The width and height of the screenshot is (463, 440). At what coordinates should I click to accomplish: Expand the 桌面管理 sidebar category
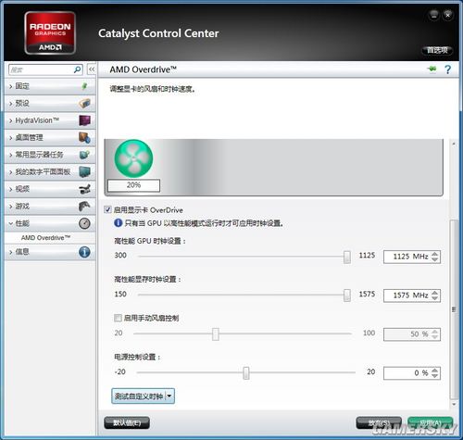tap(50, 137)
